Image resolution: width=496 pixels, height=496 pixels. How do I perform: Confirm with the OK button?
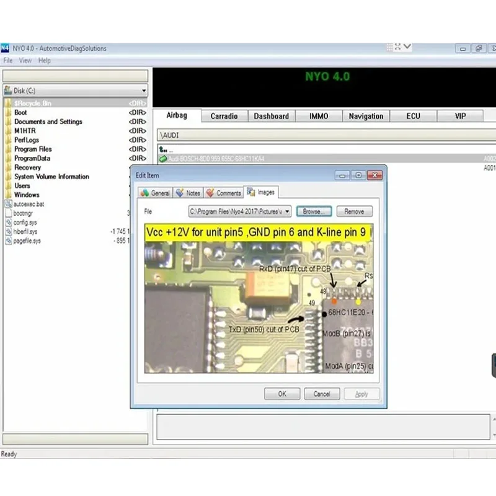[282, 394]
